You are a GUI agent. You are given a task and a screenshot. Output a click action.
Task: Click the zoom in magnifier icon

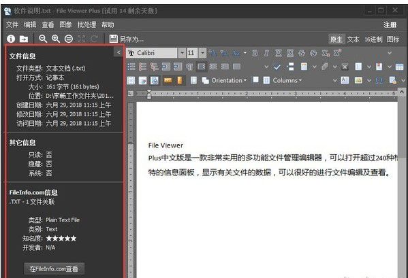[x=56, y=39]
